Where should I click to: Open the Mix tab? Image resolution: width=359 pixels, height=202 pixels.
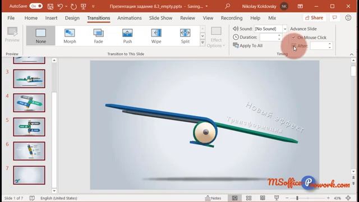click(272, 18)
